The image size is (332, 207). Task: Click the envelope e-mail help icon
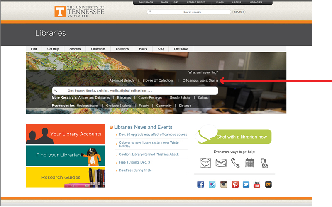[221, 163]
